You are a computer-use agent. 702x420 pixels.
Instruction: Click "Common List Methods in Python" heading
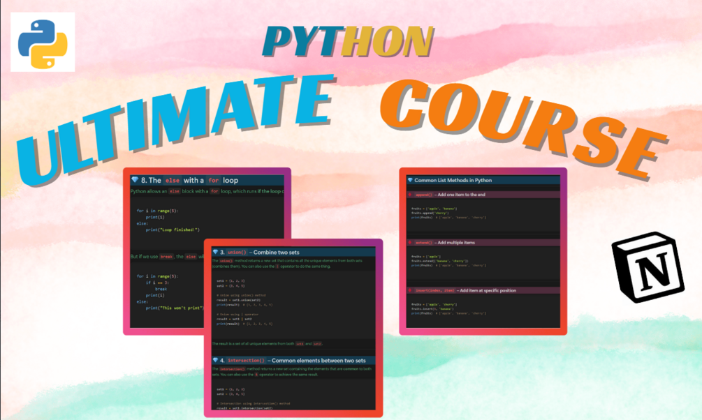click(453, 180)
